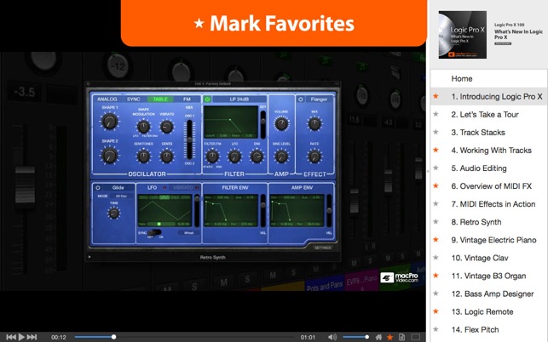The image size is (548, 342).
Task: Favorite 8. Retro Synth star
Action: click(x=436, y=221)
